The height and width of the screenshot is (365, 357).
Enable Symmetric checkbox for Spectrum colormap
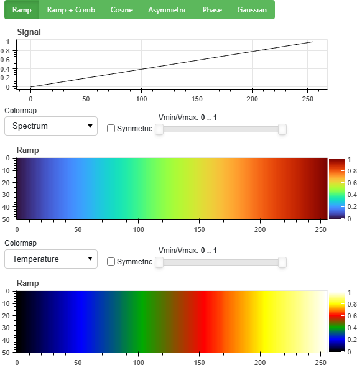tap(111, 129)
